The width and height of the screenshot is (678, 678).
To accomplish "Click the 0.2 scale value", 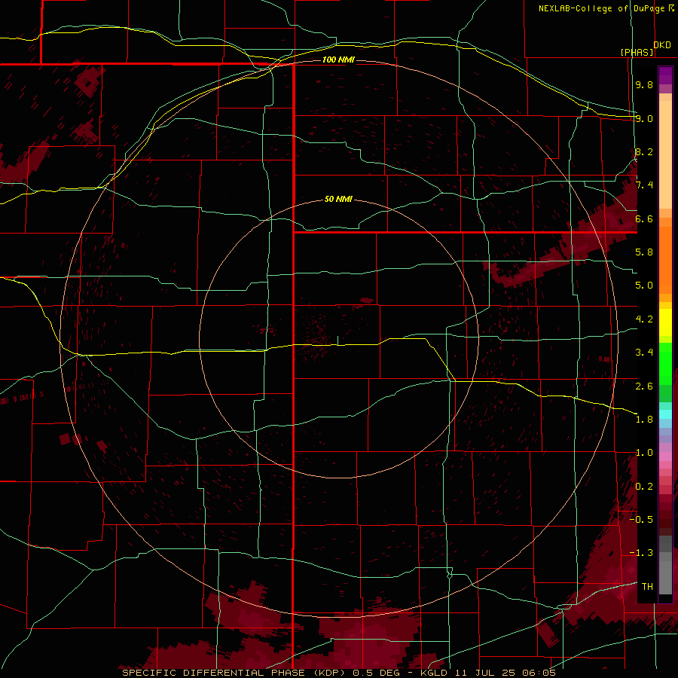I will pos(644,486).
